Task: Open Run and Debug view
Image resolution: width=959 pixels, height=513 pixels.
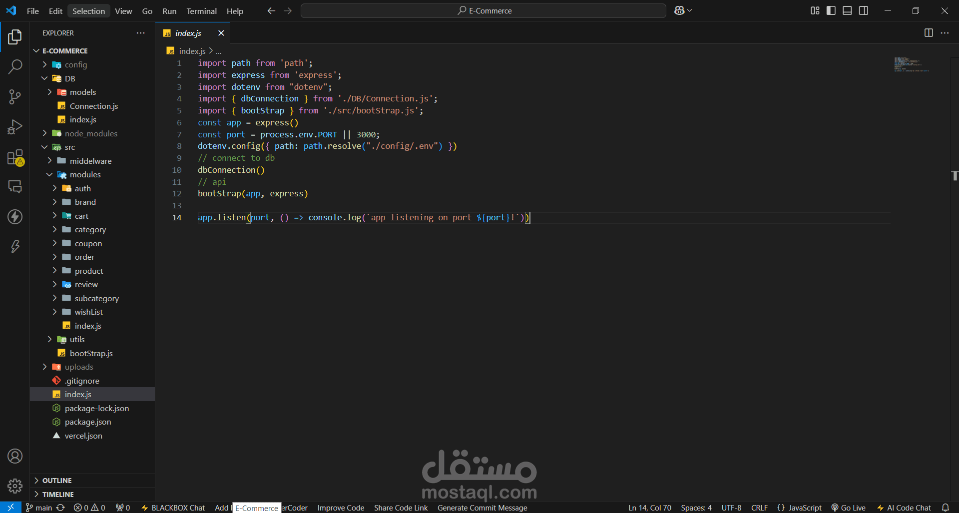Action: pyautogui.click(x=15, y=127)
